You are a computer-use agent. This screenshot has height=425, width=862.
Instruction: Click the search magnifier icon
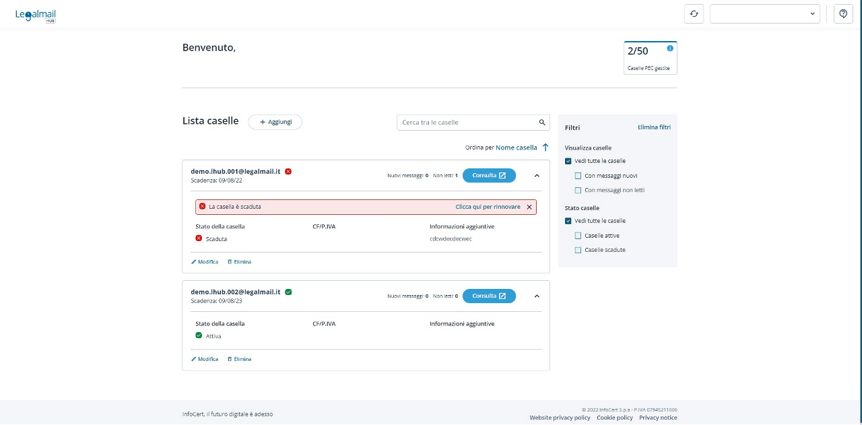pyautogui.click(x=542, y=123)
